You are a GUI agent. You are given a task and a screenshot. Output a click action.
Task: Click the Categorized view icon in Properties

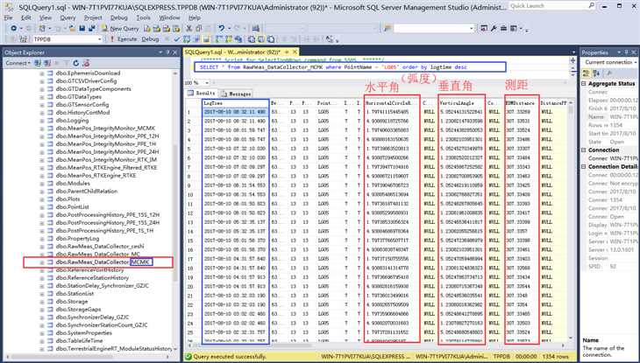(x=587, y=73)
